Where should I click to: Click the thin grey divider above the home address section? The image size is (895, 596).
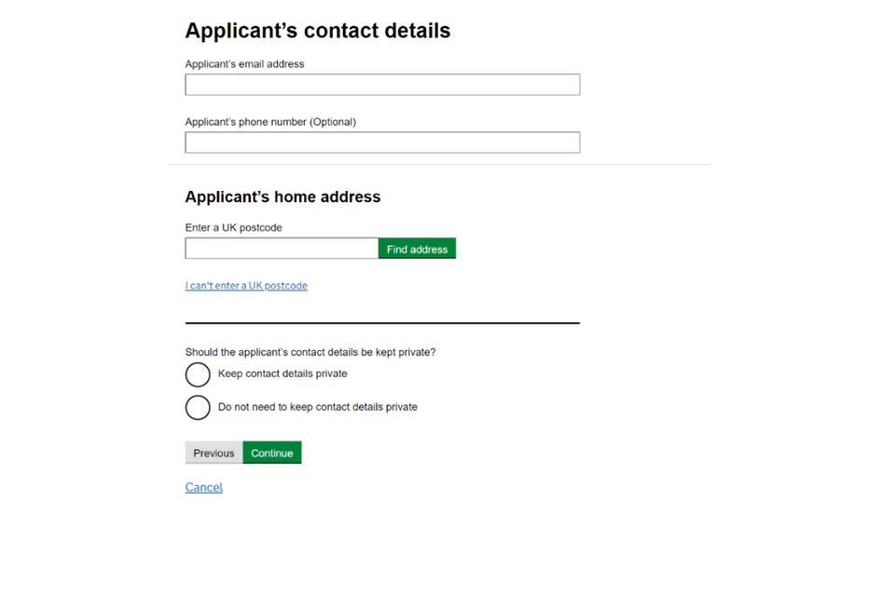439,165
